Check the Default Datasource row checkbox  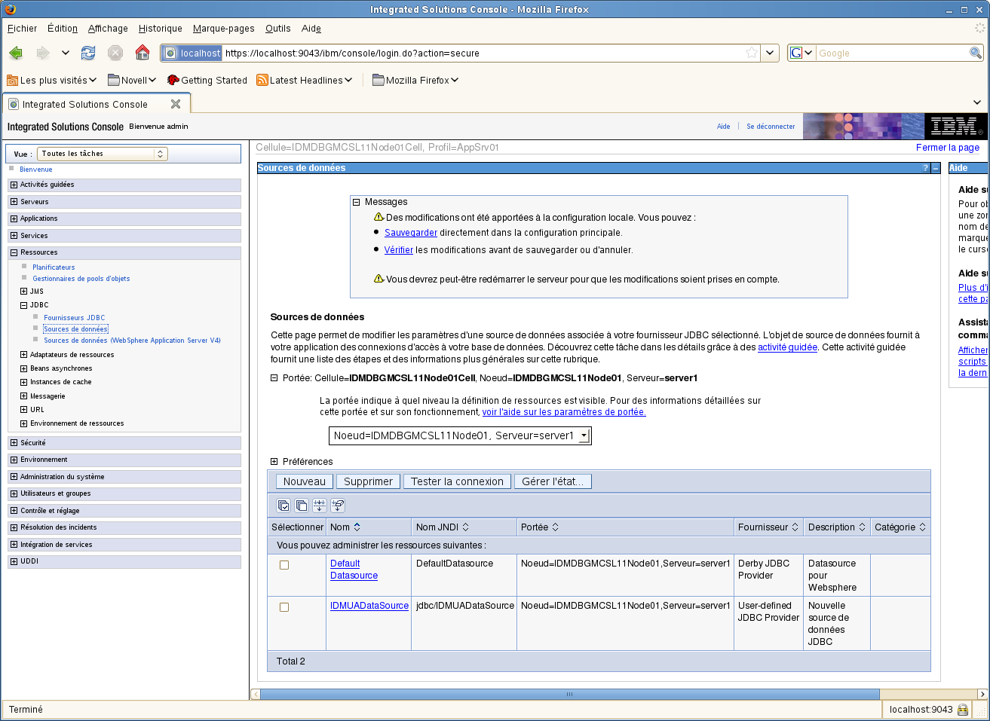point(284,565)
